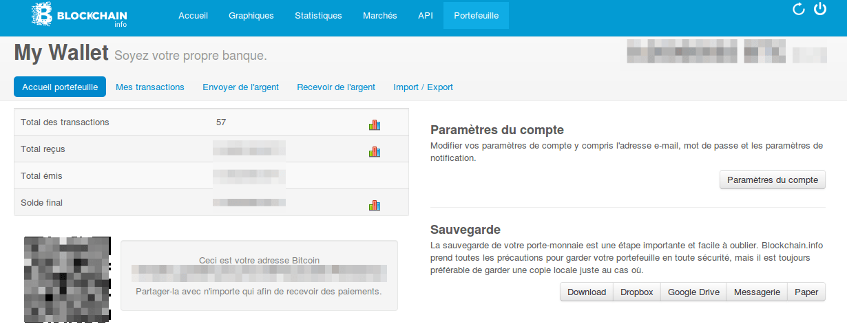Select Portefeuille in top navigation
The image size is (847, 335).
tap(477, 16)
